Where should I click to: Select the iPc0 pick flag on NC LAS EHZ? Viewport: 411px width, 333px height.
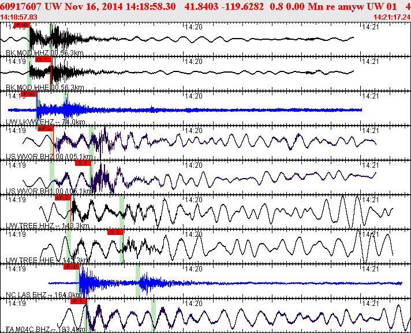72,267
